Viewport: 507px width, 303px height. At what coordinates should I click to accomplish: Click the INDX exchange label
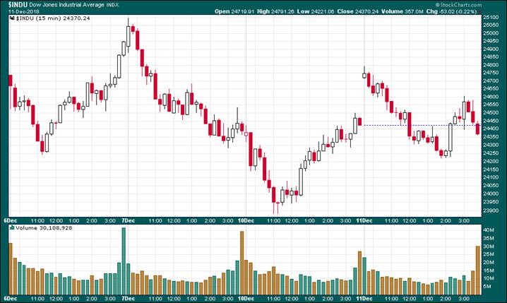[112, 5]
